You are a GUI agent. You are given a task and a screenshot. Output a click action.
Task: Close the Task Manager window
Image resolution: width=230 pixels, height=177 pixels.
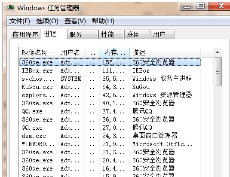click(219, 6)
